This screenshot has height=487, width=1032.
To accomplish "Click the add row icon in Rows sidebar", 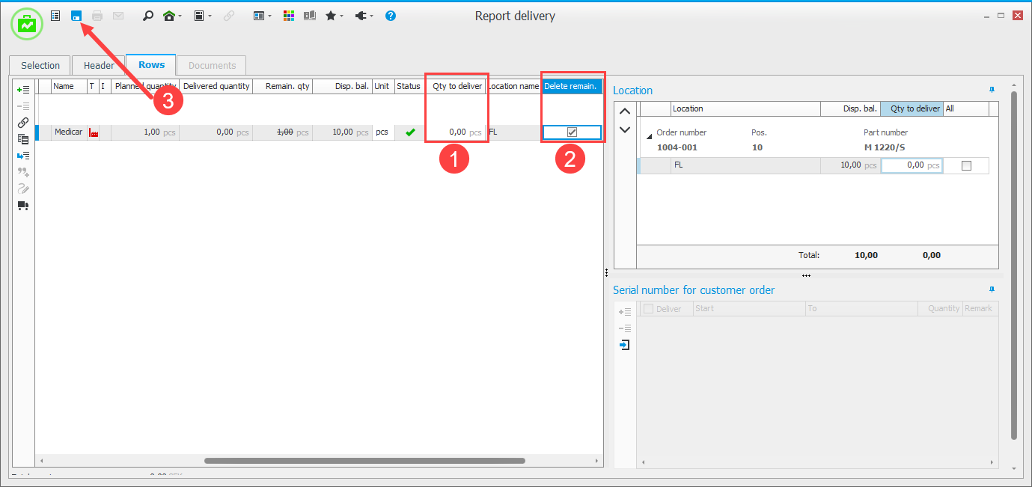I will point(22,90).
